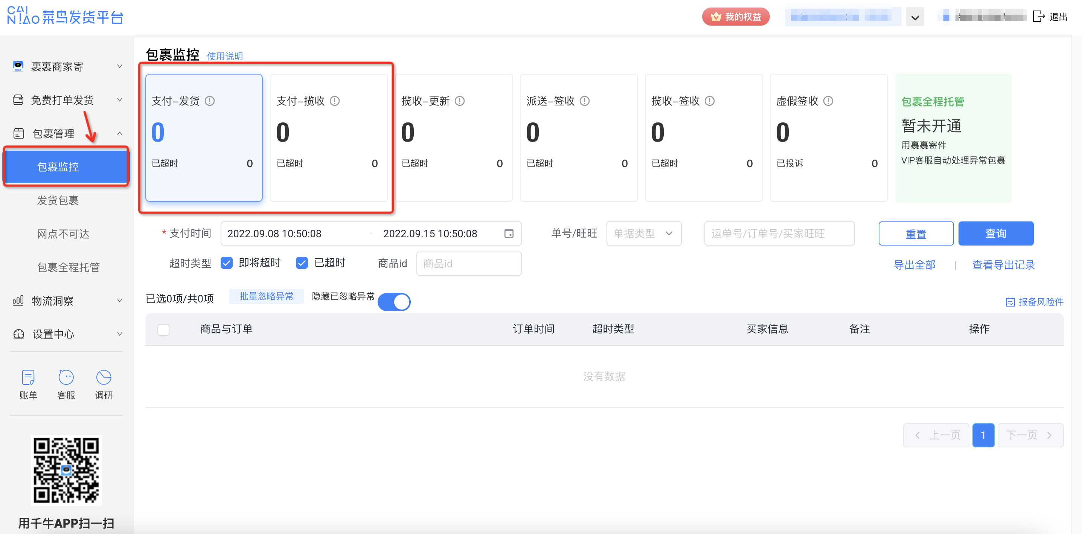Viewport: 1082px width, 534px height.
Task: Click the 下一页 next page button
Action: coord(1030,435)
